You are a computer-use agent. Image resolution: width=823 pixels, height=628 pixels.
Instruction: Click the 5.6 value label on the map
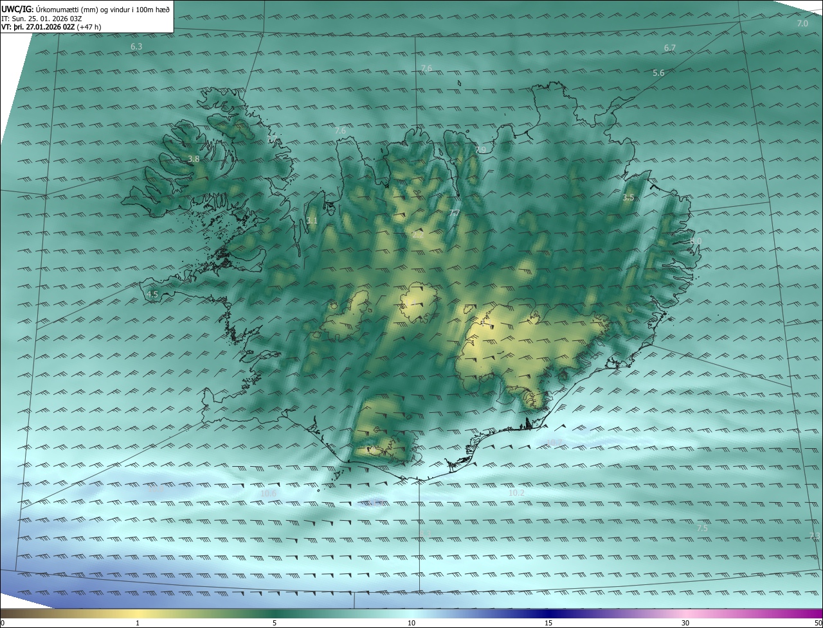click(x=658, y=73)
